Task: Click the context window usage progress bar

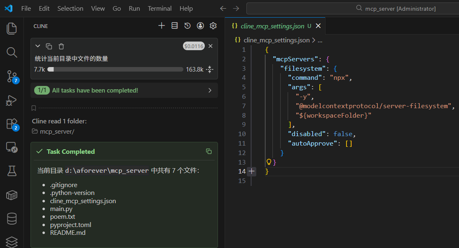Action: tap(115, 70)
